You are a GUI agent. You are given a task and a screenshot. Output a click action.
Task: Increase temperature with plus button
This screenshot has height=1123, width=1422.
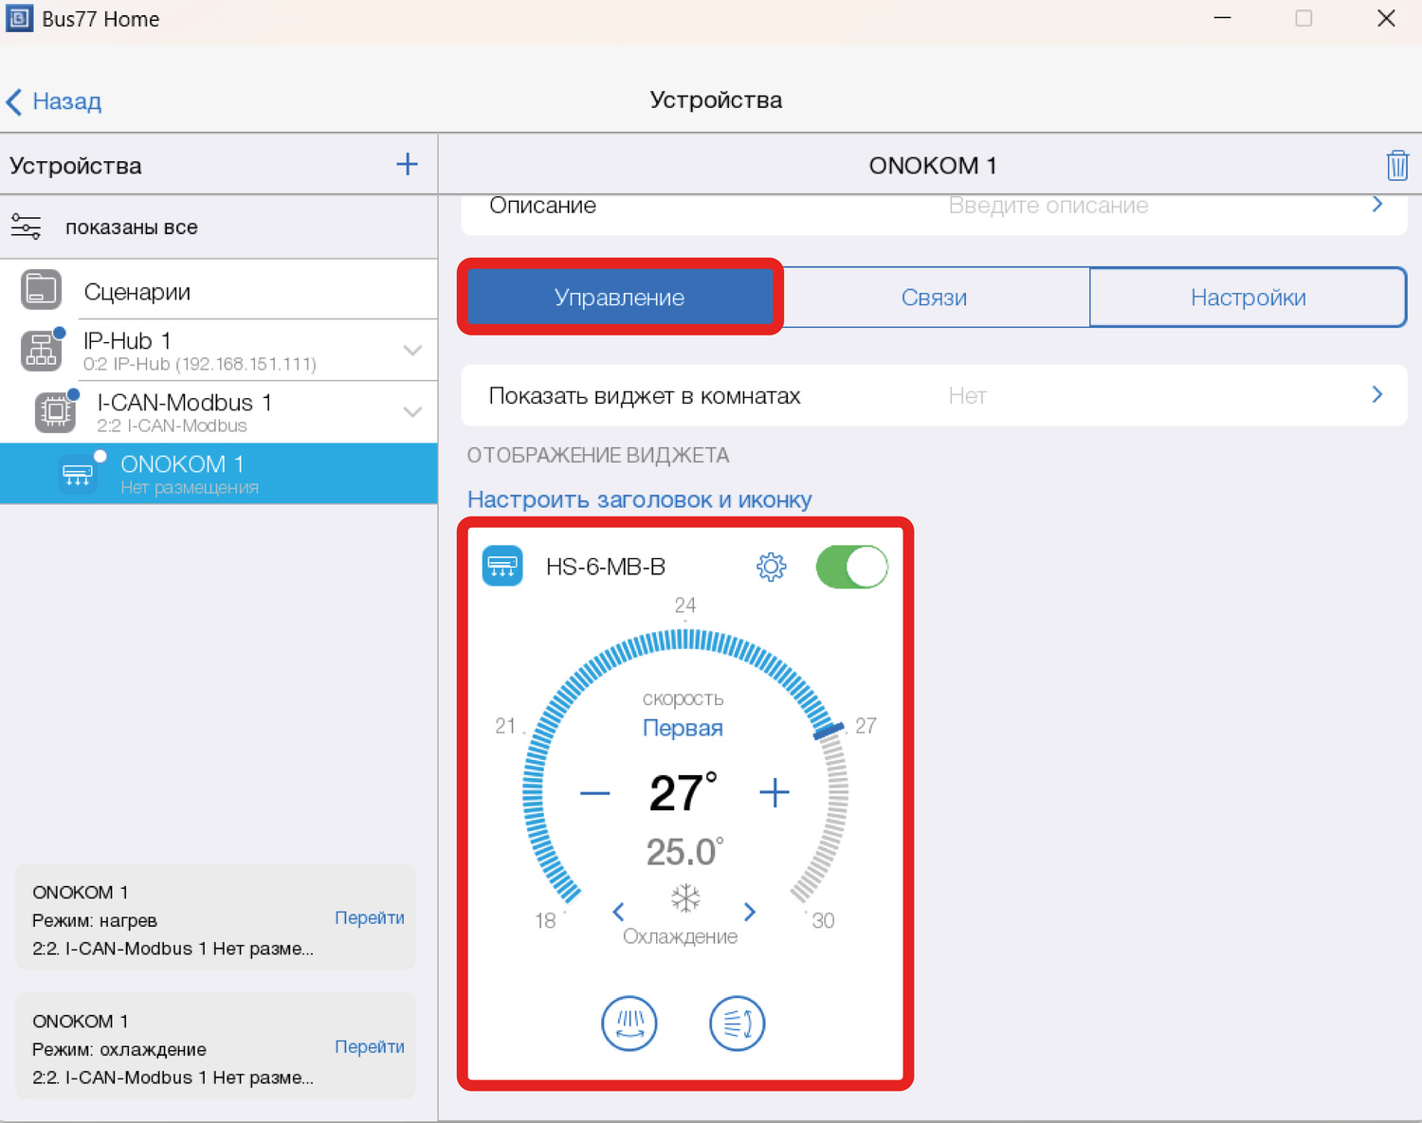[774, 792]
